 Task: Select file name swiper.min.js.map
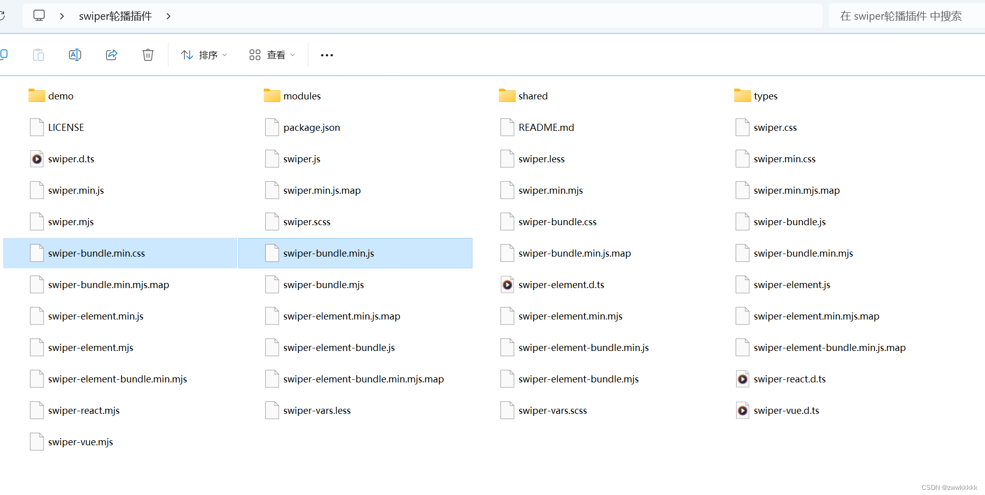pyautogui.click(x=322, y=190)
